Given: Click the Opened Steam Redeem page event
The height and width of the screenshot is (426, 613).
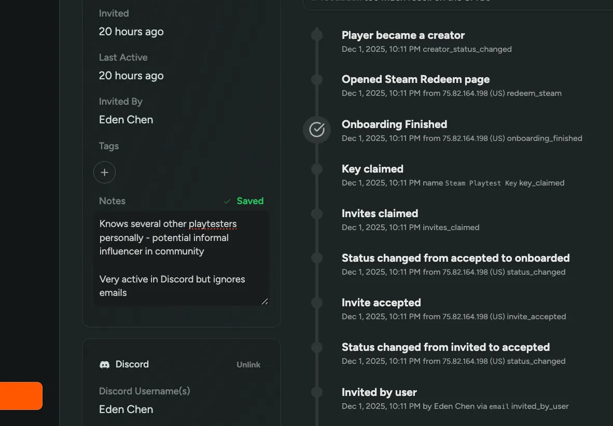Looking at the screenshot, I should (x=415, y=79).
